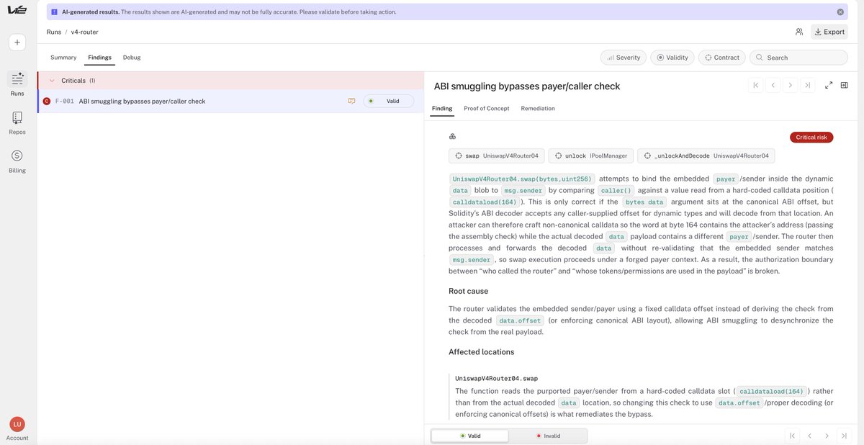Go to next finding in bottom bar
Image resolution: width=864 pixels, height=445 pixels.
(x=827, y=436)
